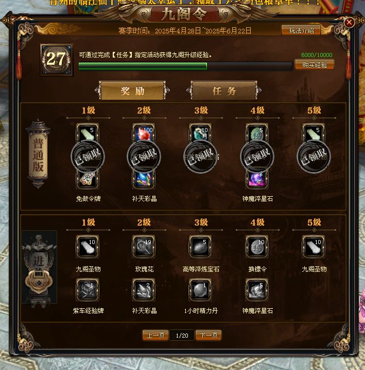Click the advanced 神魔淬星石 icon with count 5
This screenshot has height=370, width=365.
tap(257, 290)
